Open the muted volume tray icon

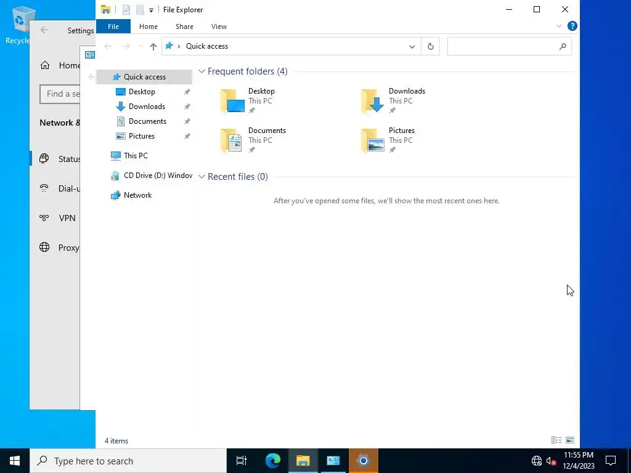(551, 461)
